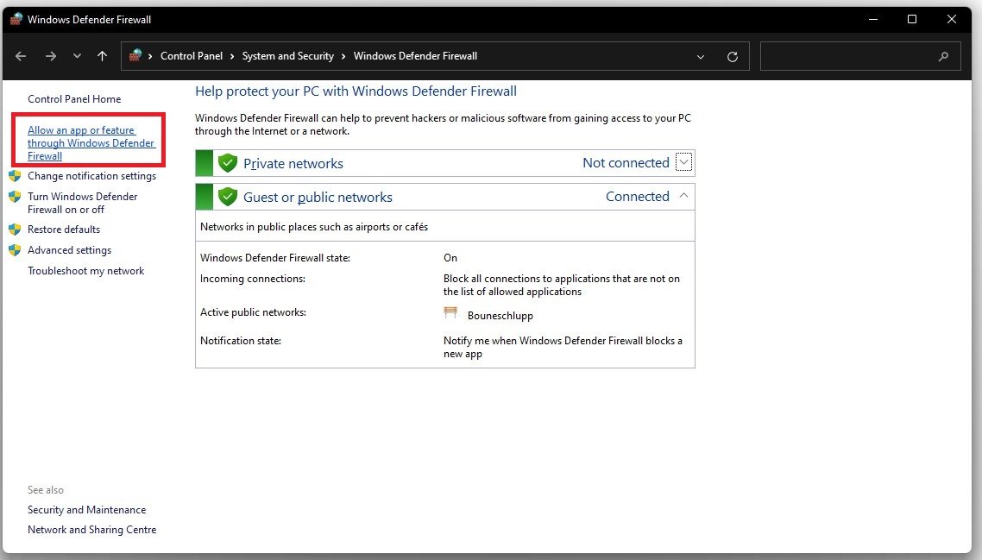Click the Bouneschlupp network name

(x=500, y=316)
